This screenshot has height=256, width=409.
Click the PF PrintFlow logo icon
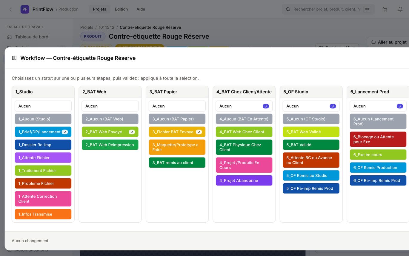pos(25,9)
